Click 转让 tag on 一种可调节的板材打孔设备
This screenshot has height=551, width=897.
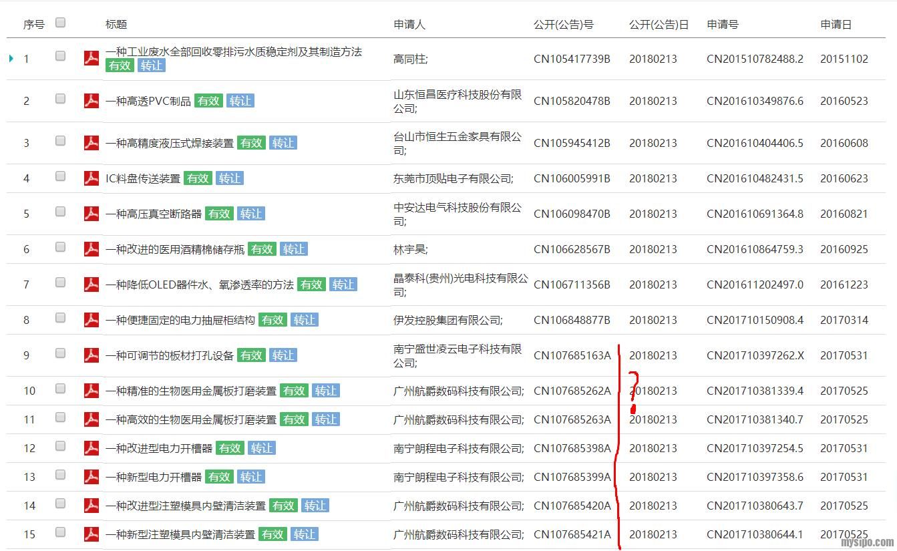[283, 355]
